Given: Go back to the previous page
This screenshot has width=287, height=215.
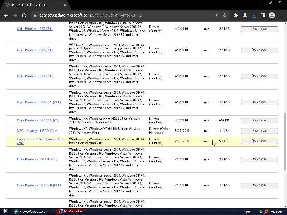Looking at the screenshot, I should (x=6, y=15).
